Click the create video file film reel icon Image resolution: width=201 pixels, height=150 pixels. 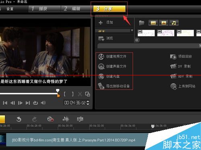click(101, 57)
